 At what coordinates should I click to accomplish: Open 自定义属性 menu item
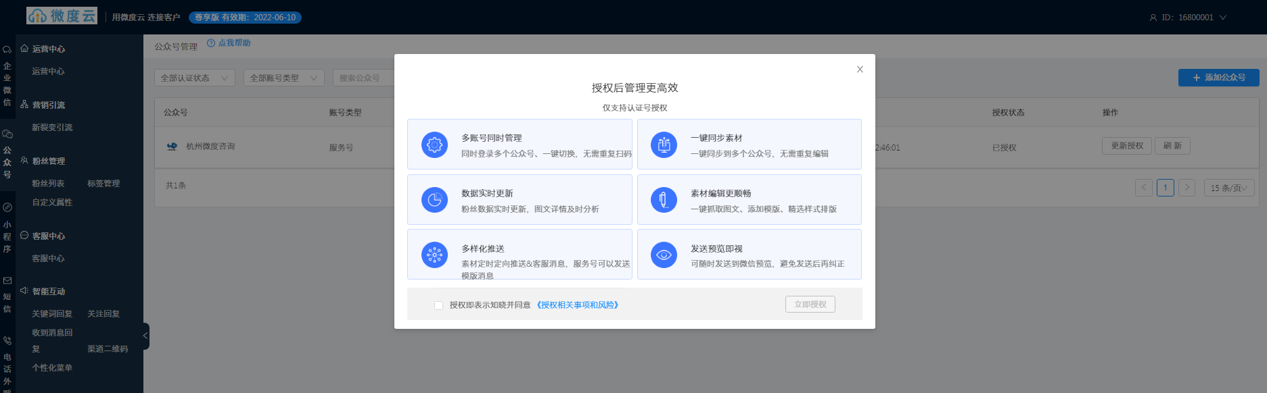pyautogui.click(x=52, y=202)
